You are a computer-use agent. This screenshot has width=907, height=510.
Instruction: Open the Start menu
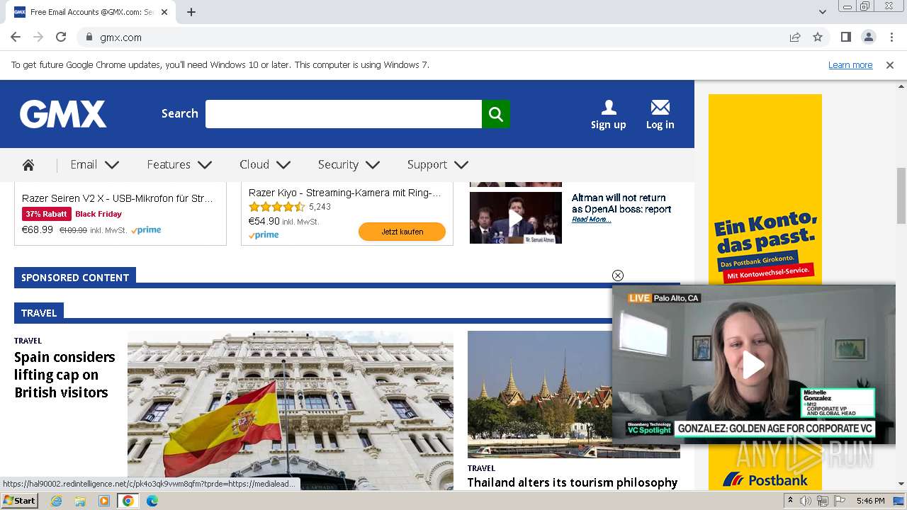click(x=19, y=501)
